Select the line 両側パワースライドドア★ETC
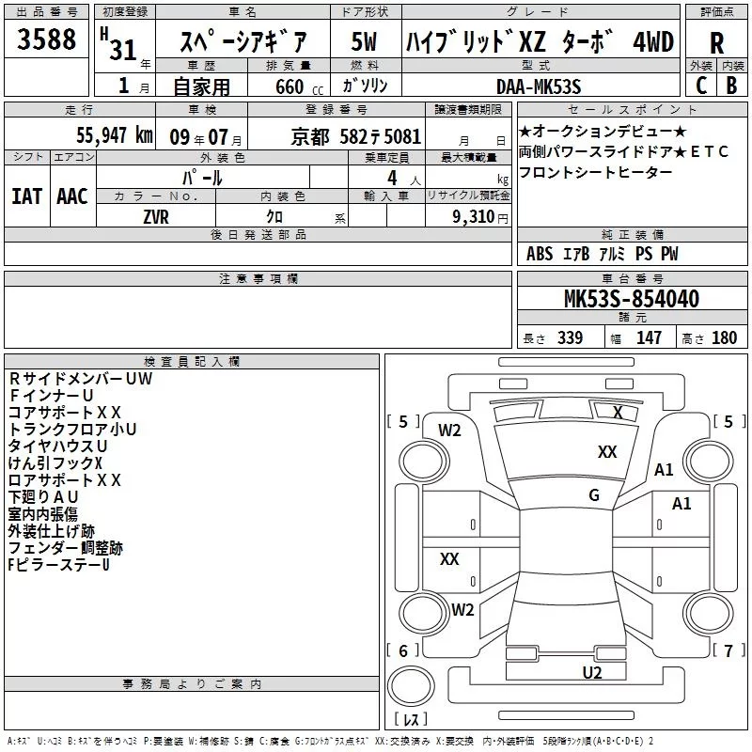 (623, 151)
